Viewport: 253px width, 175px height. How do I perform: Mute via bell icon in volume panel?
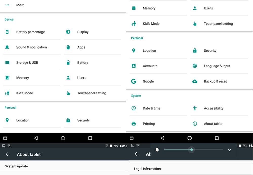tap(157, 150)
